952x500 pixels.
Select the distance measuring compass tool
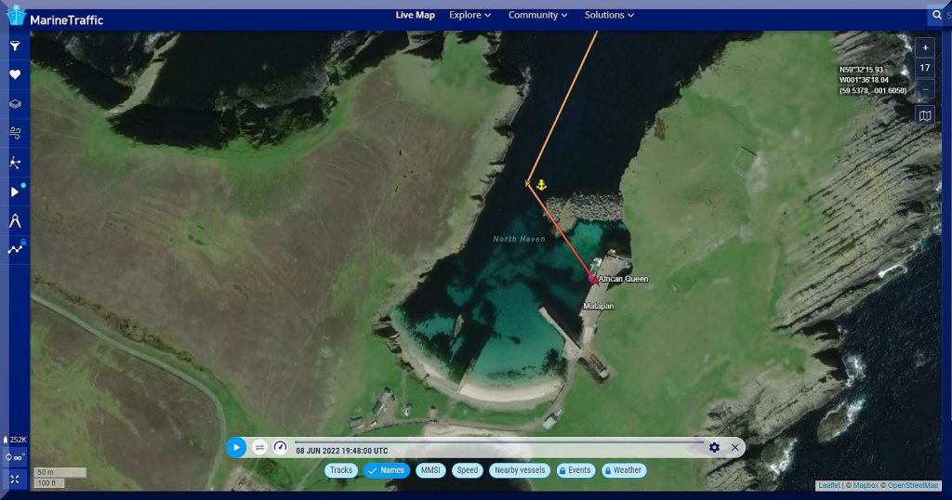tap(15, 221)
